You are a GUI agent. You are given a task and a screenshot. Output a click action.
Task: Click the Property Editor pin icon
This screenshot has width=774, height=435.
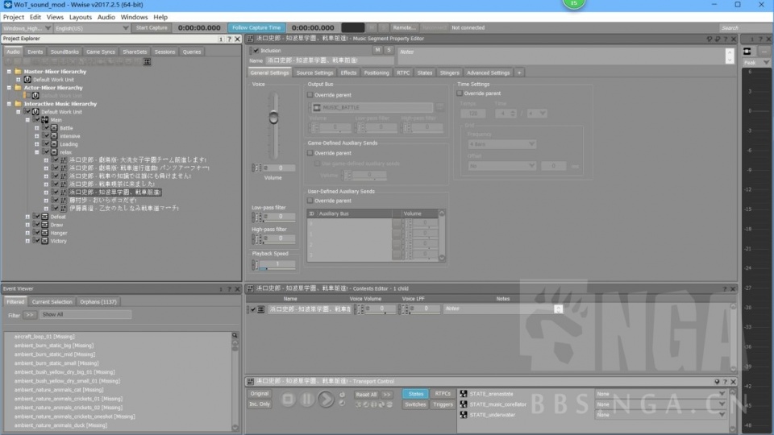coord(709,39)
